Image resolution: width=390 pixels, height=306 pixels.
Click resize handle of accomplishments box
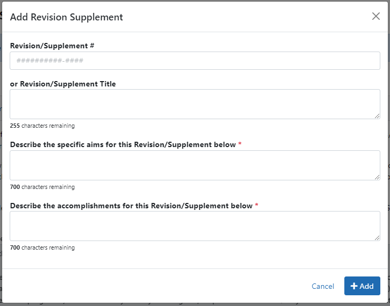pos(377,238)
